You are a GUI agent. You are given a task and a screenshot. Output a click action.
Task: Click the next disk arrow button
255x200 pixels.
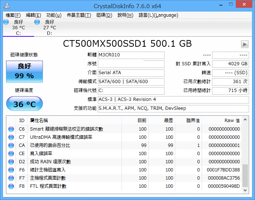click(x=245, y=44)
